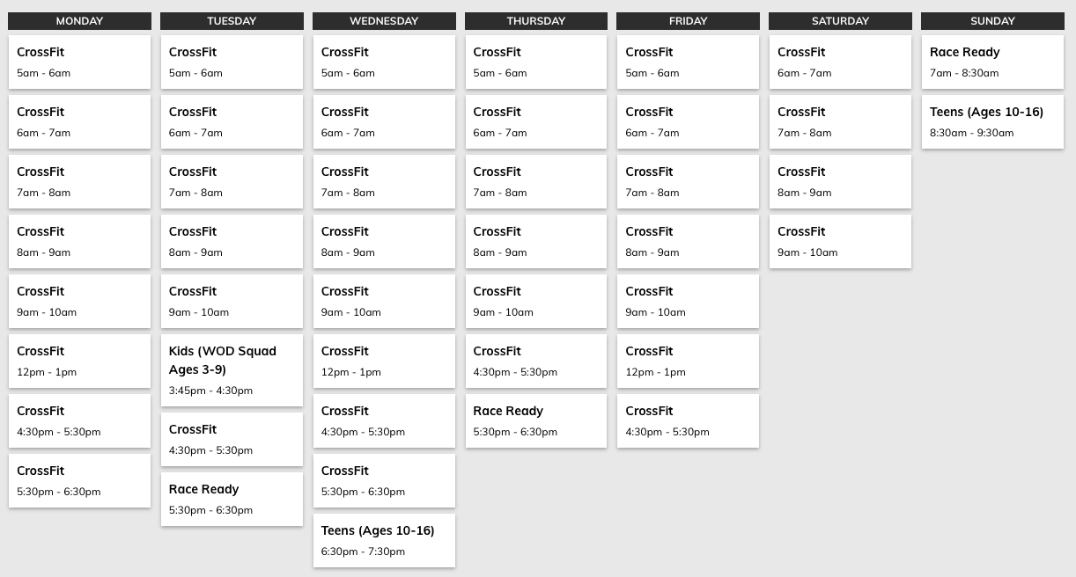Select Thursday's 4:30pm CrossFit class

(x=535, y=361)
